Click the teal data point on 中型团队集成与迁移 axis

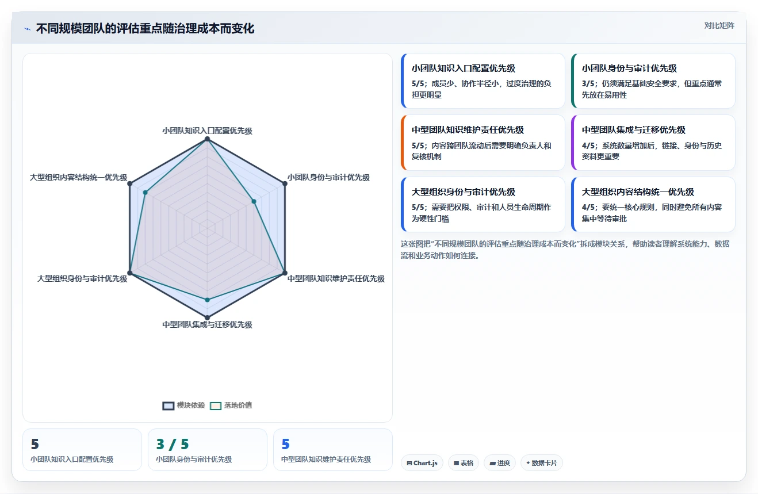(x=208, y=300)
